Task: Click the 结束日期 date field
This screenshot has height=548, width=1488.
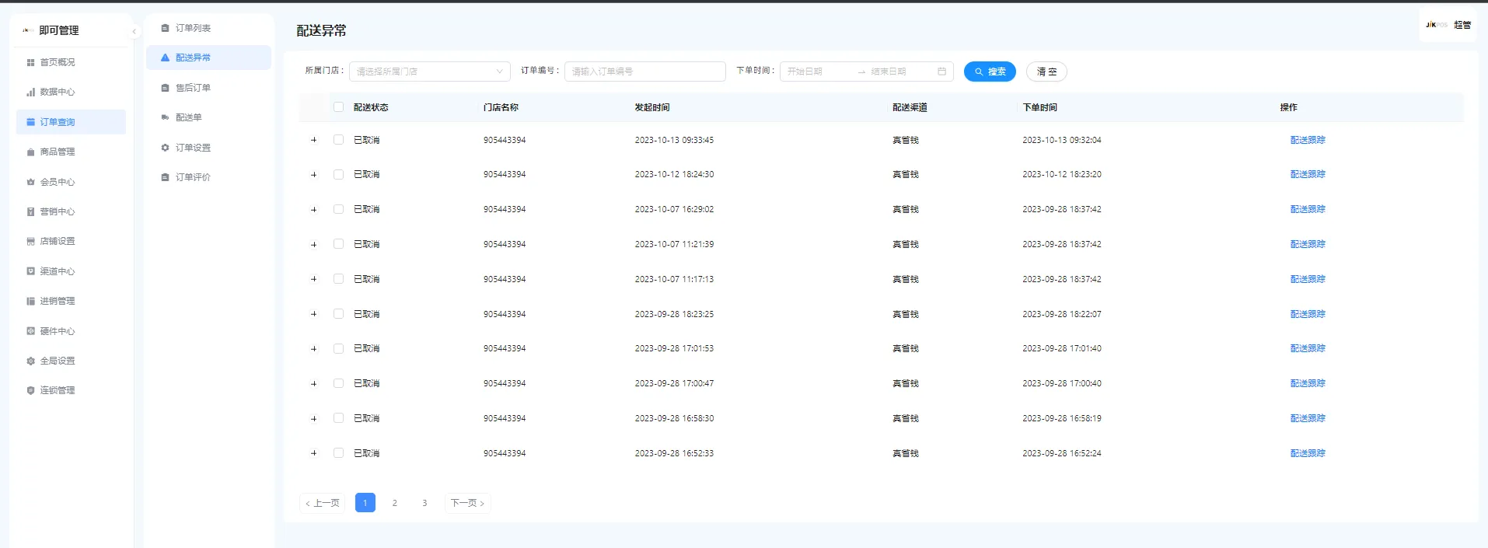Action: [900, 72]
